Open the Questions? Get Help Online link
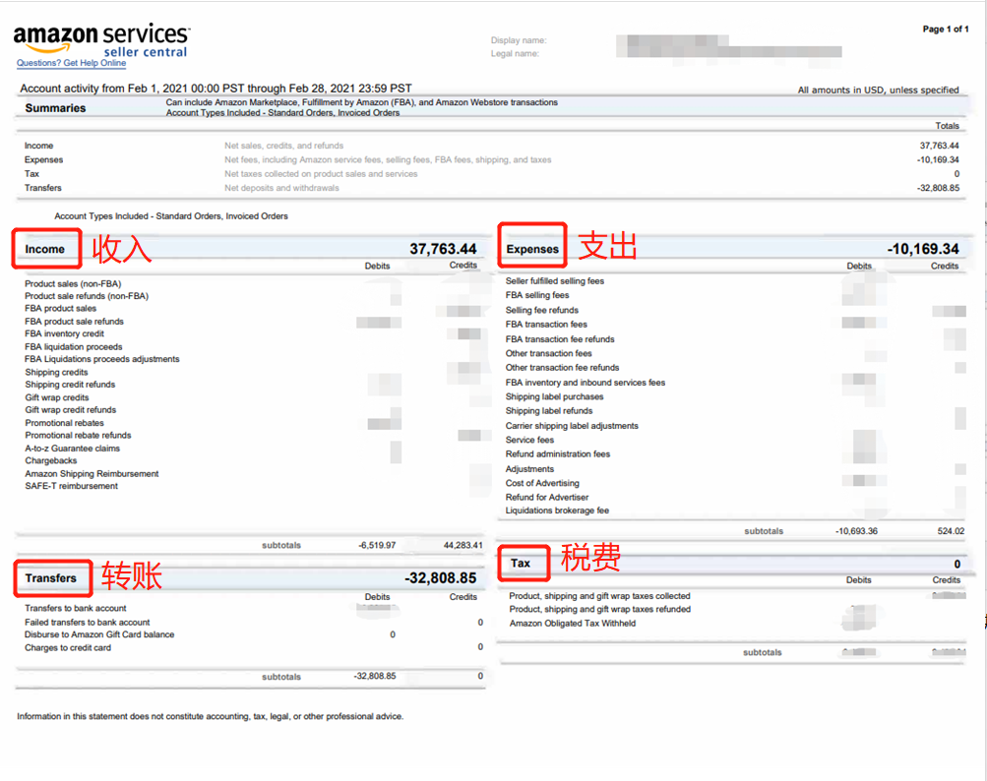 pyautogui.click(x=71, y=63)
